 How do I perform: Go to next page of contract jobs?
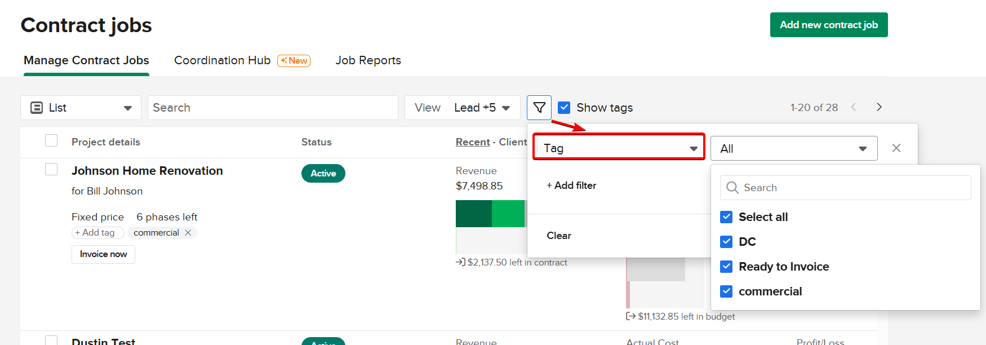click(x=879, y=107)
